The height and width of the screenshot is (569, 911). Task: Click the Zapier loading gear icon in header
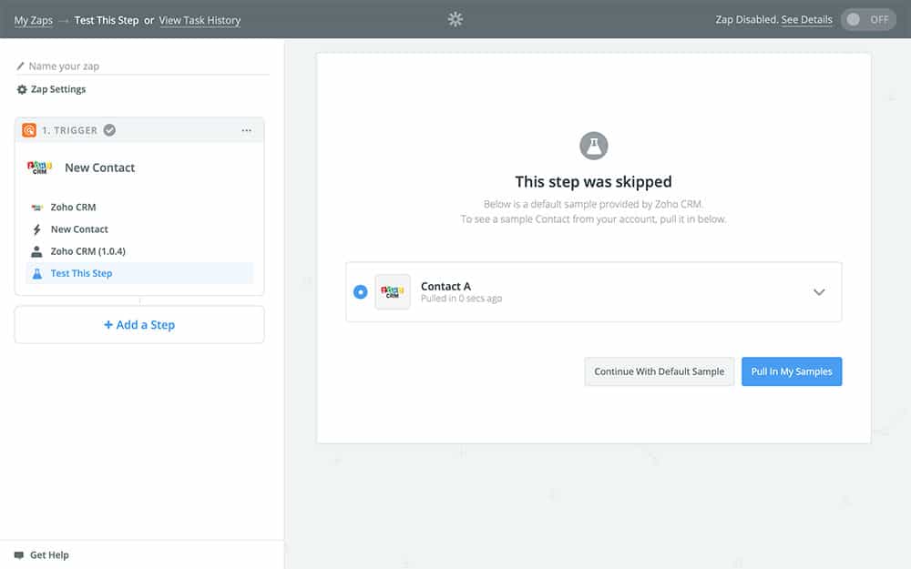point(455,19)
